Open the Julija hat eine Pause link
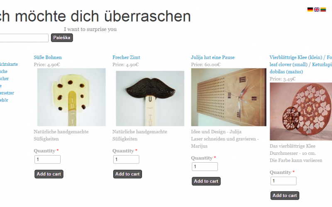 coord(213,57)
